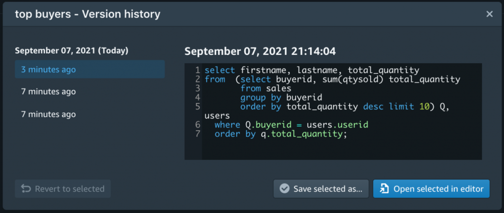Image resolution: width=504 pixels, height=213 pixels.
Task: Click "users.userid" in the where clause
Action: (337, 125)
